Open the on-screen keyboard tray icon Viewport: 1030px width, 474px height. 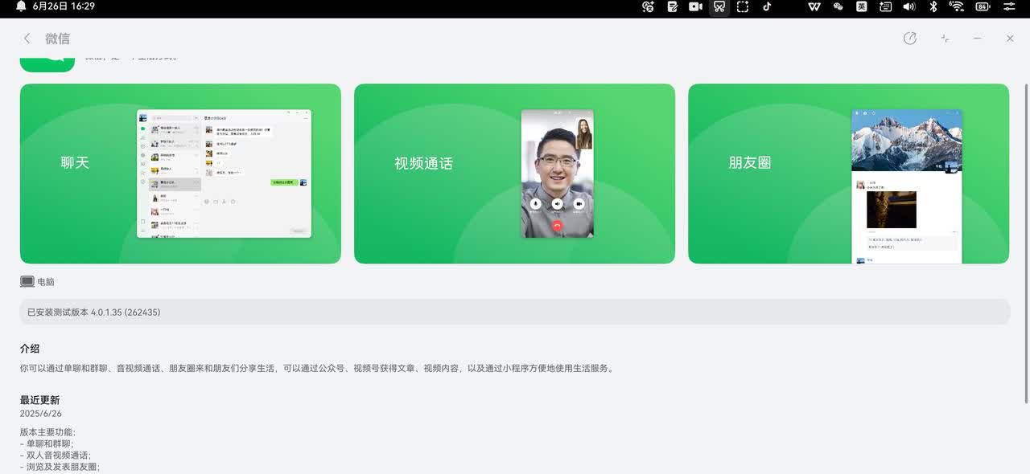885,6
